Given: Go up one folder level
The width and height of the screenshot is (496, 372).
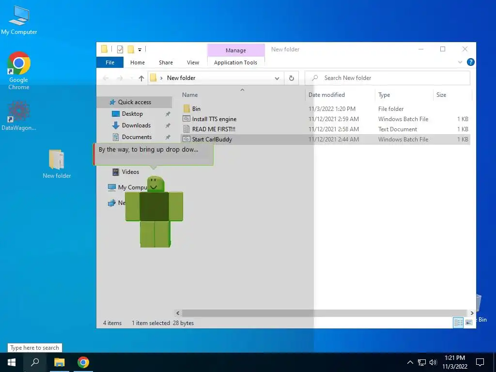Looking at the screenshot, I should [141, 78].
